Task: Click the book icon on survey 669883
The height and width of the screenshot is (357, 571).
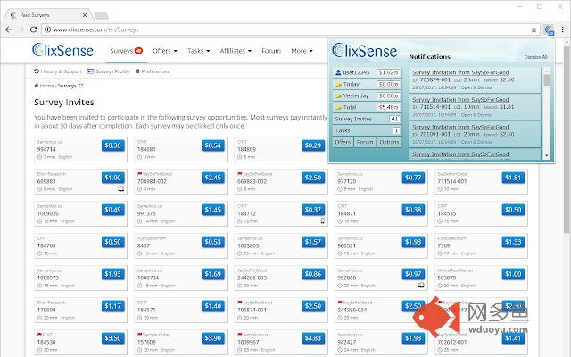Action: pyautogui.click(x=120, y=188)
